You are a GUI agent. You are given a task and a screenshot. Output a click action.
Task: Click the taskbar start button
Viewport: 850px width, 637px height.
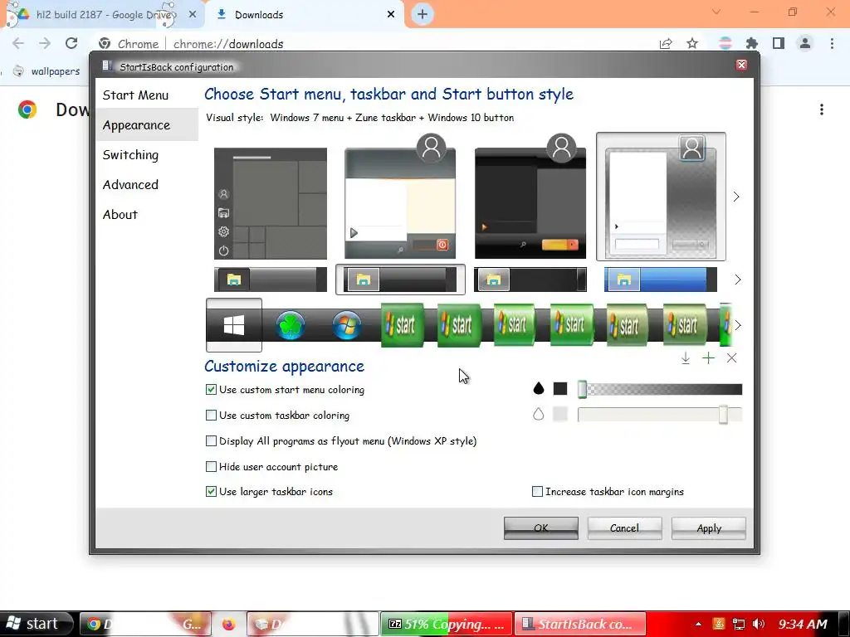36,624
